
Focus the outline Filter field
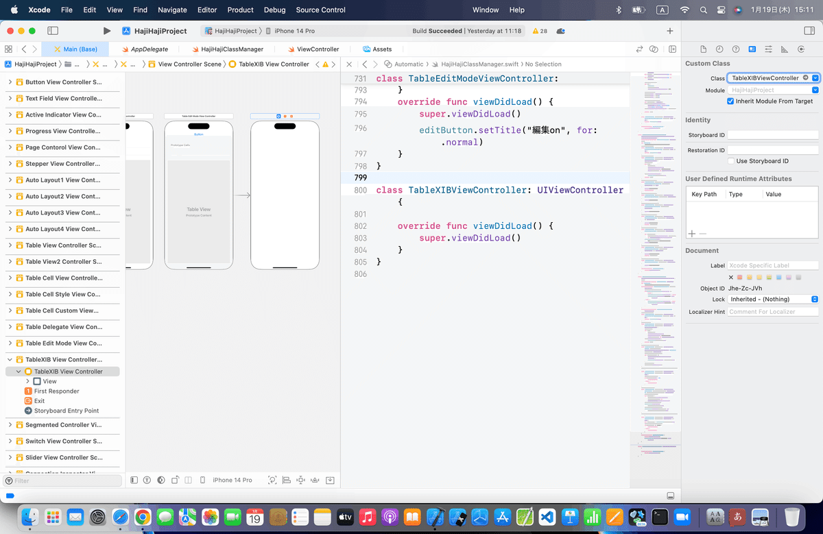pyautogui.click(x=63, y=481)
